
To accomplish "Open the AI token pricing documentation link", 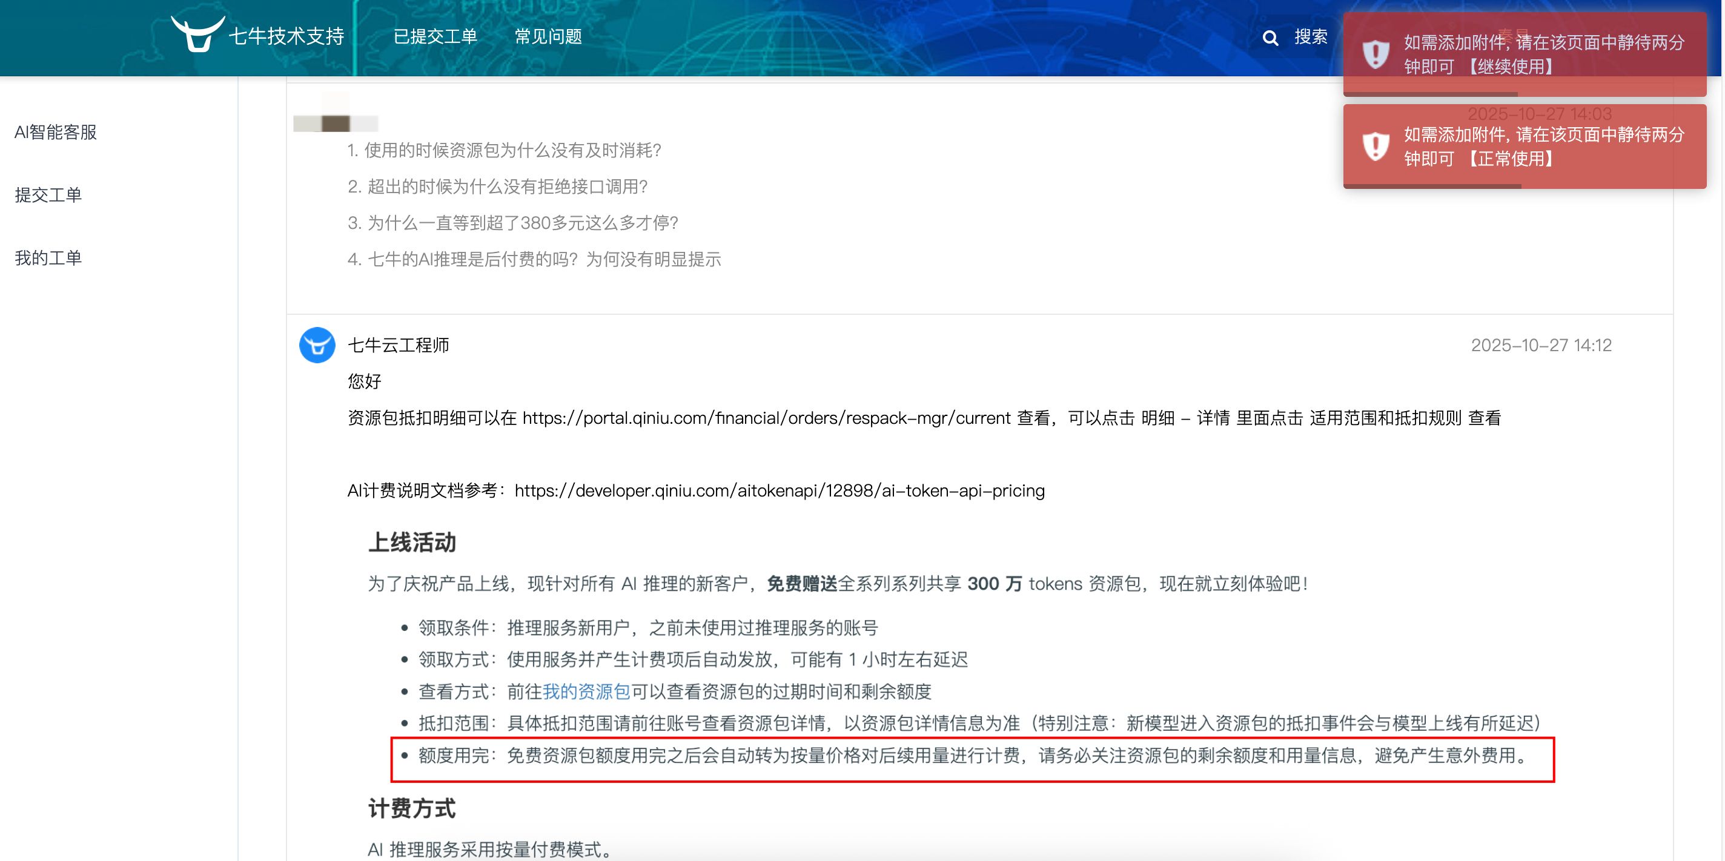I will tap(779, 491).
